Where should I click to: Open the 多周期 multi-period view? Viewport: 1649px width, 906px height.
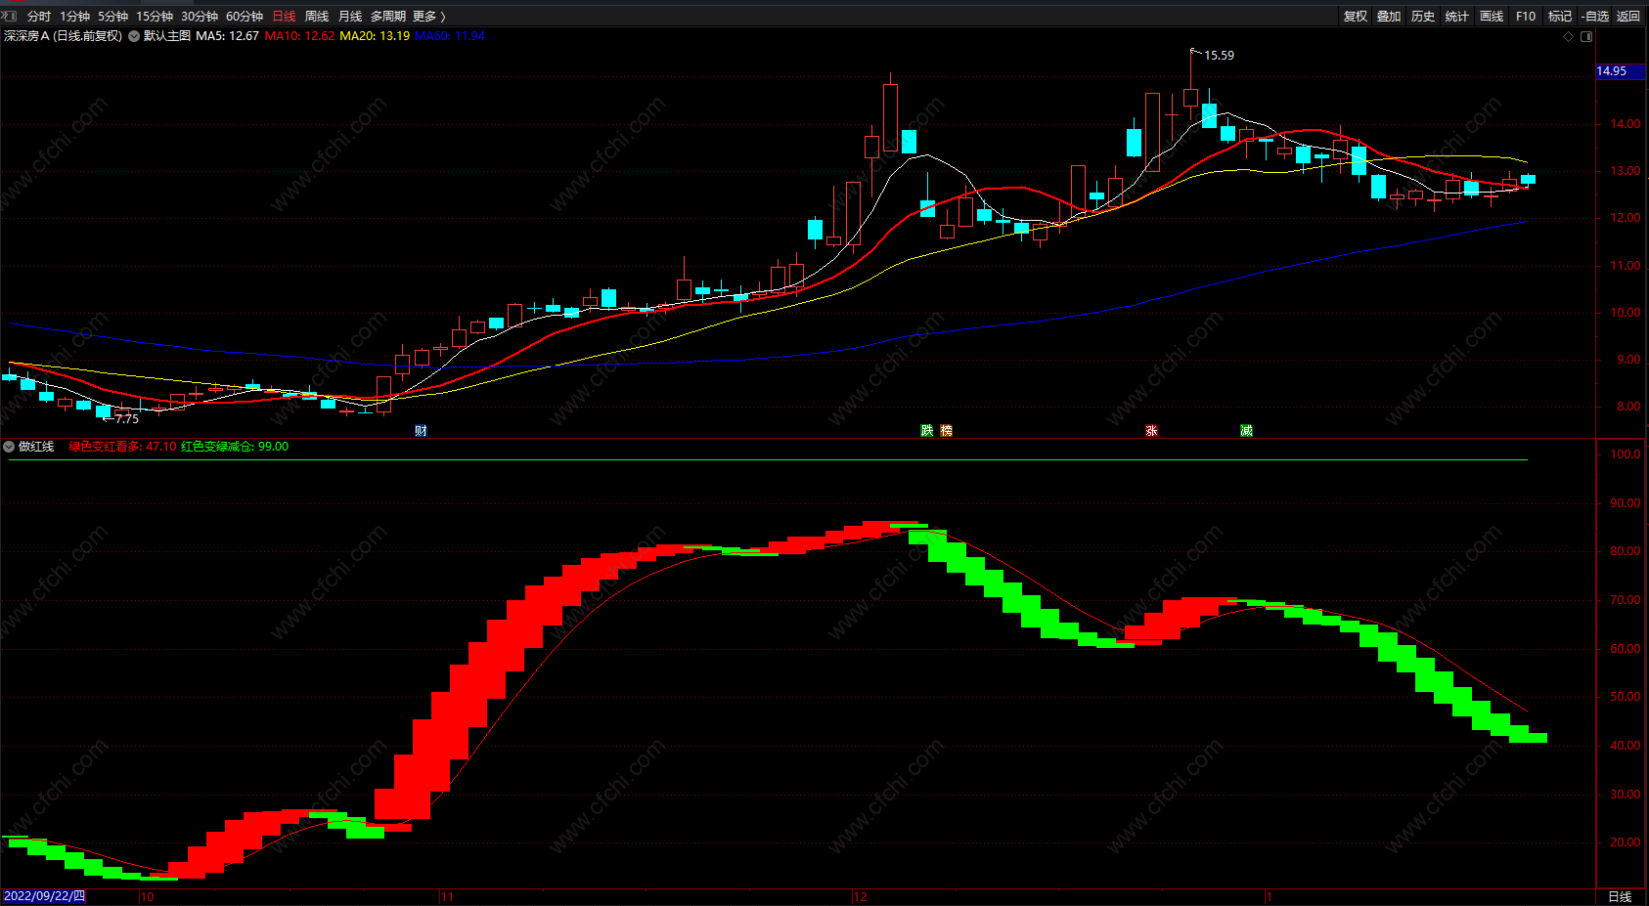tap(388, 16)
